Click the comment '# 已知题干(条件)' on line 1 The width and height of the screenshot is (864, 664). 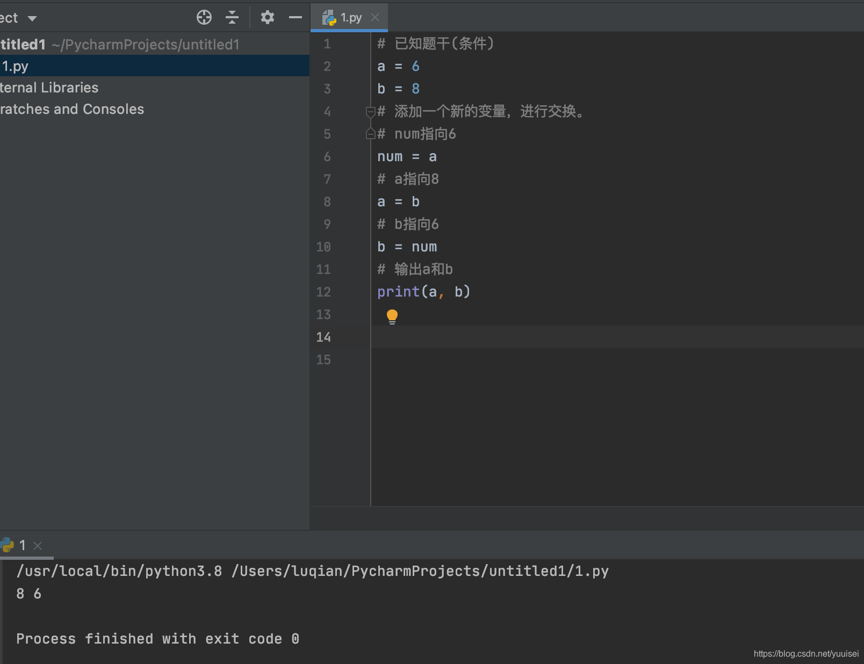pos(435,44)
